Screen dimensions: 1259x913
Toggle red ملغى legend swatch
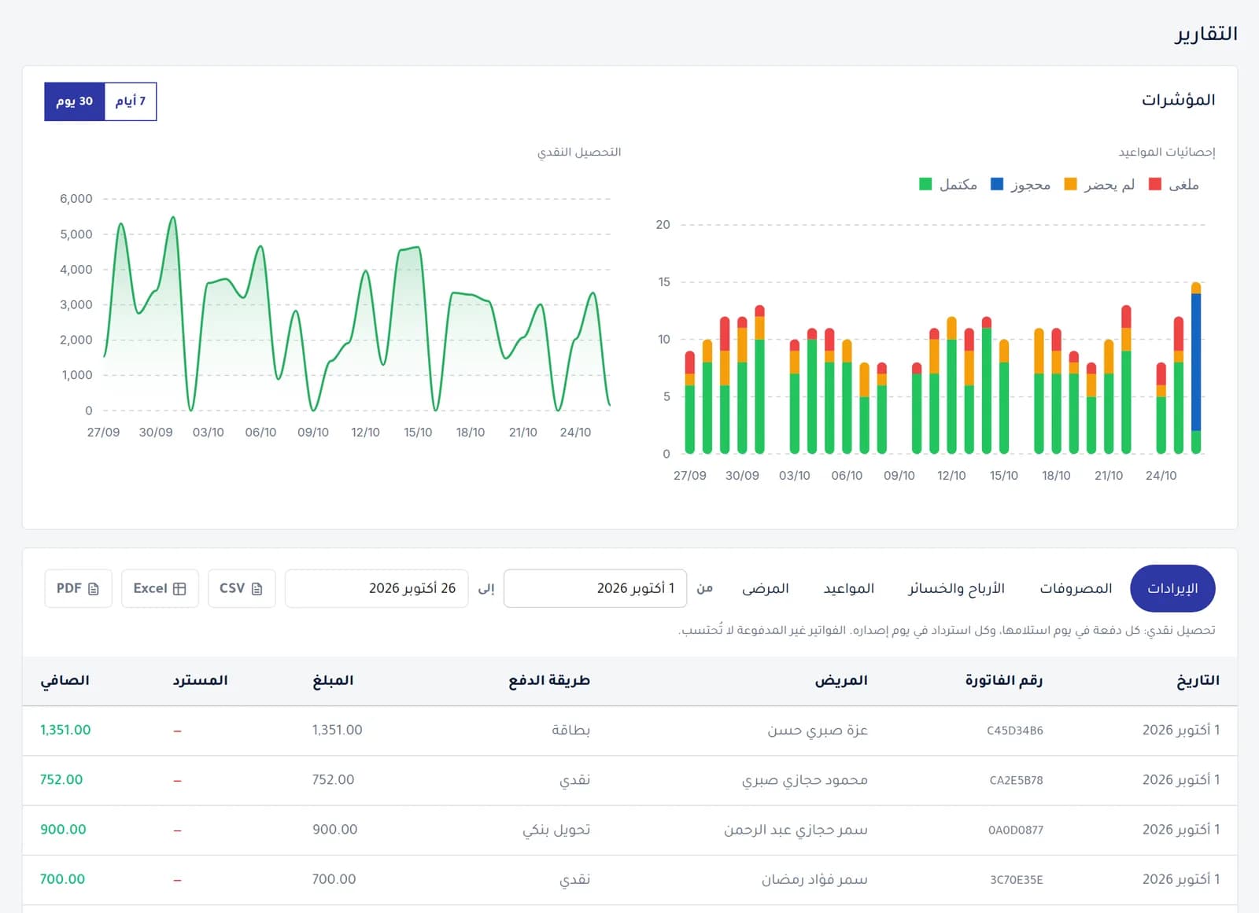1155,184
